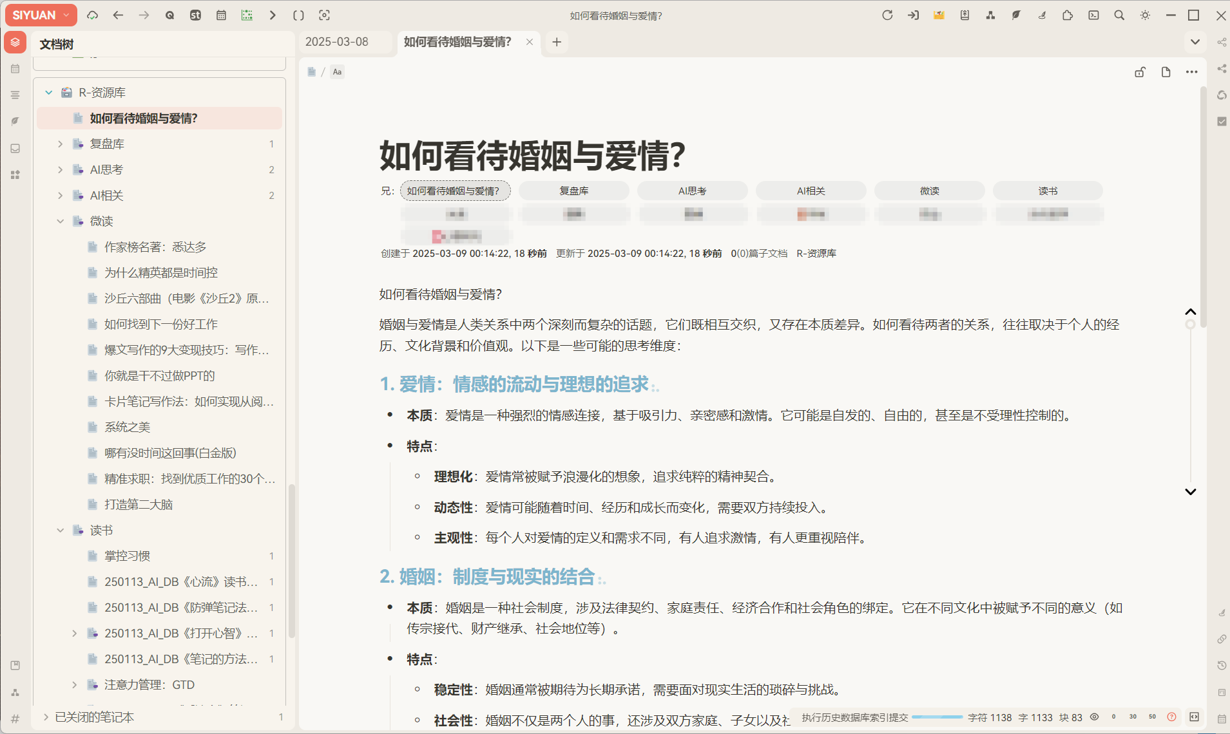Open global search with the magnifier icon
1230x734 pixels.
tap(1119, 15)
